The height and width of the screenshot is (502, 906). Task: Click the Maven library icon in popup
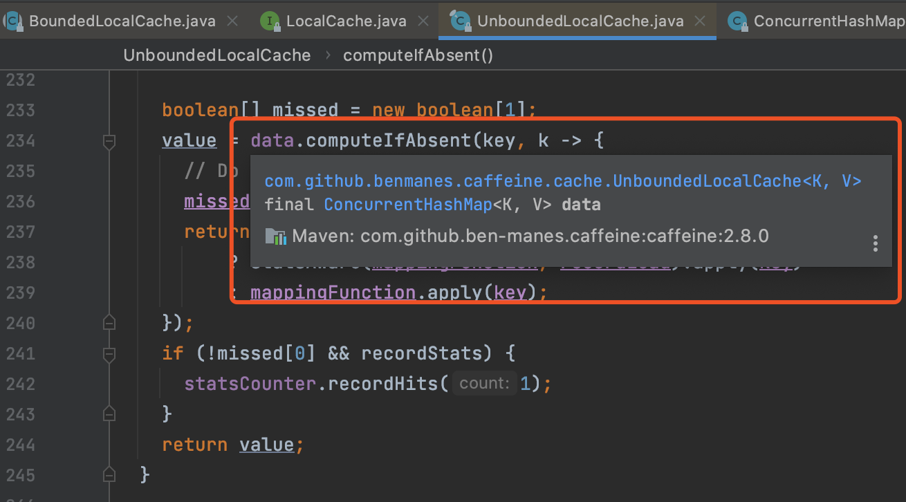(276, 236)
